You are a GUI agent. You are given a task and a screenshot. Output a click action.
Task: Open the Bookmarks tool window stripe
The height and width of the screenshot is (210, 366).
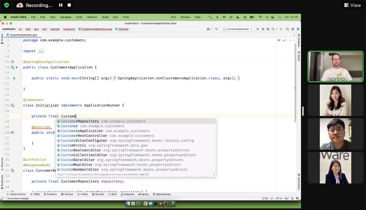pyautogui.click(x=2, y=182)
